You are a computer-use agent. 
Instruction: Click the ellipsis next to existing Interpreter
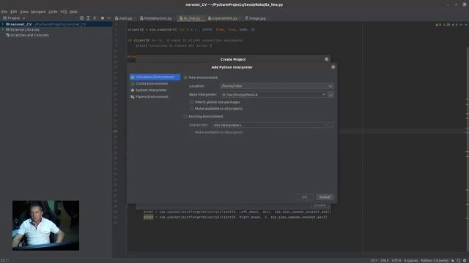330,125
